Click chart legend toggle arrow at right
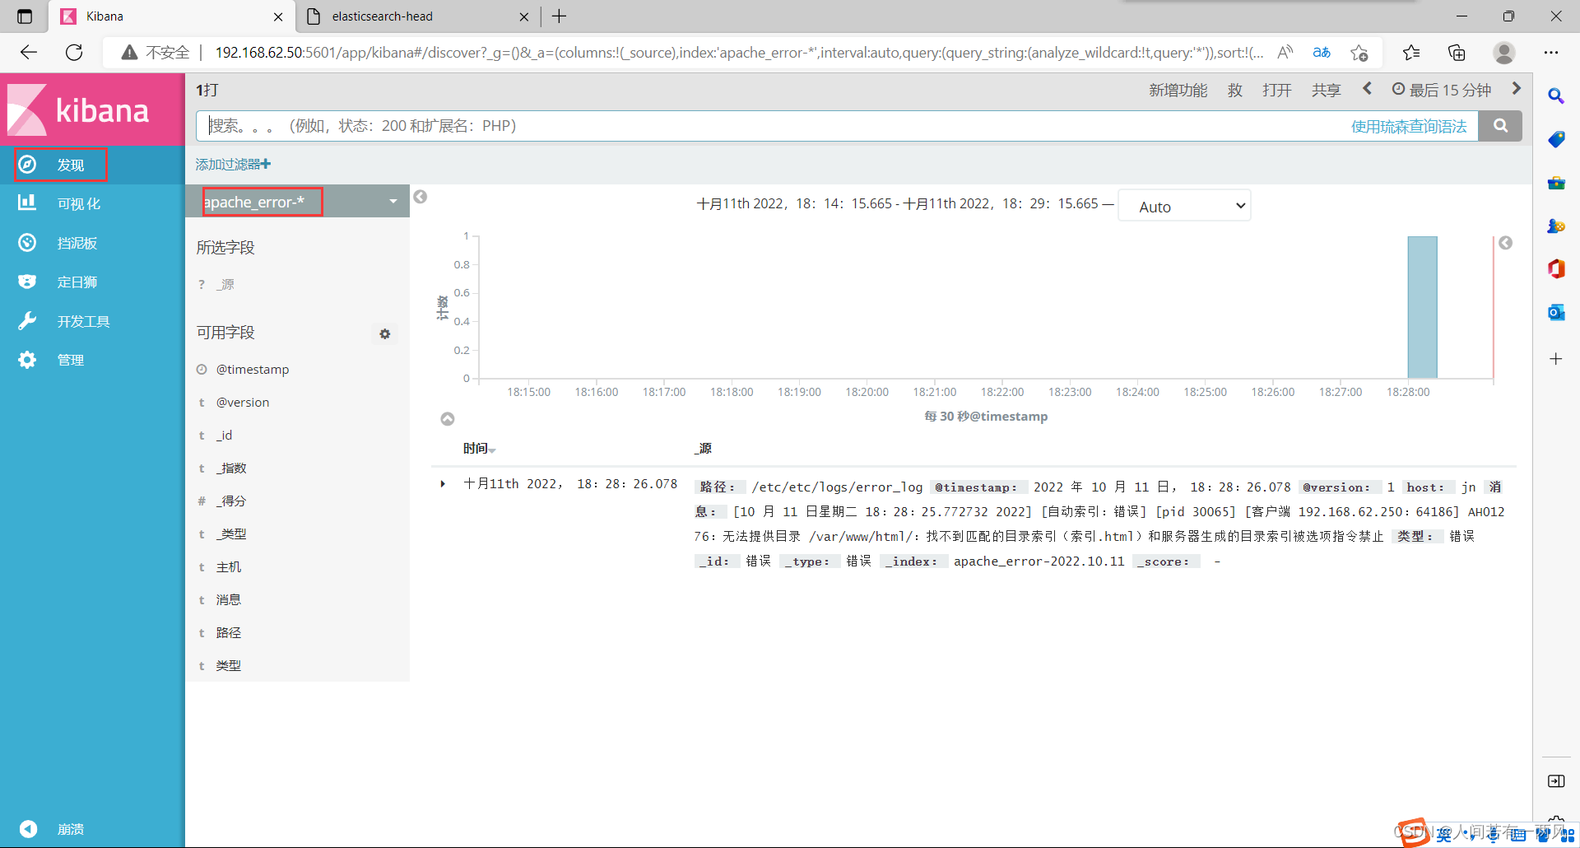 (1506, 243)
